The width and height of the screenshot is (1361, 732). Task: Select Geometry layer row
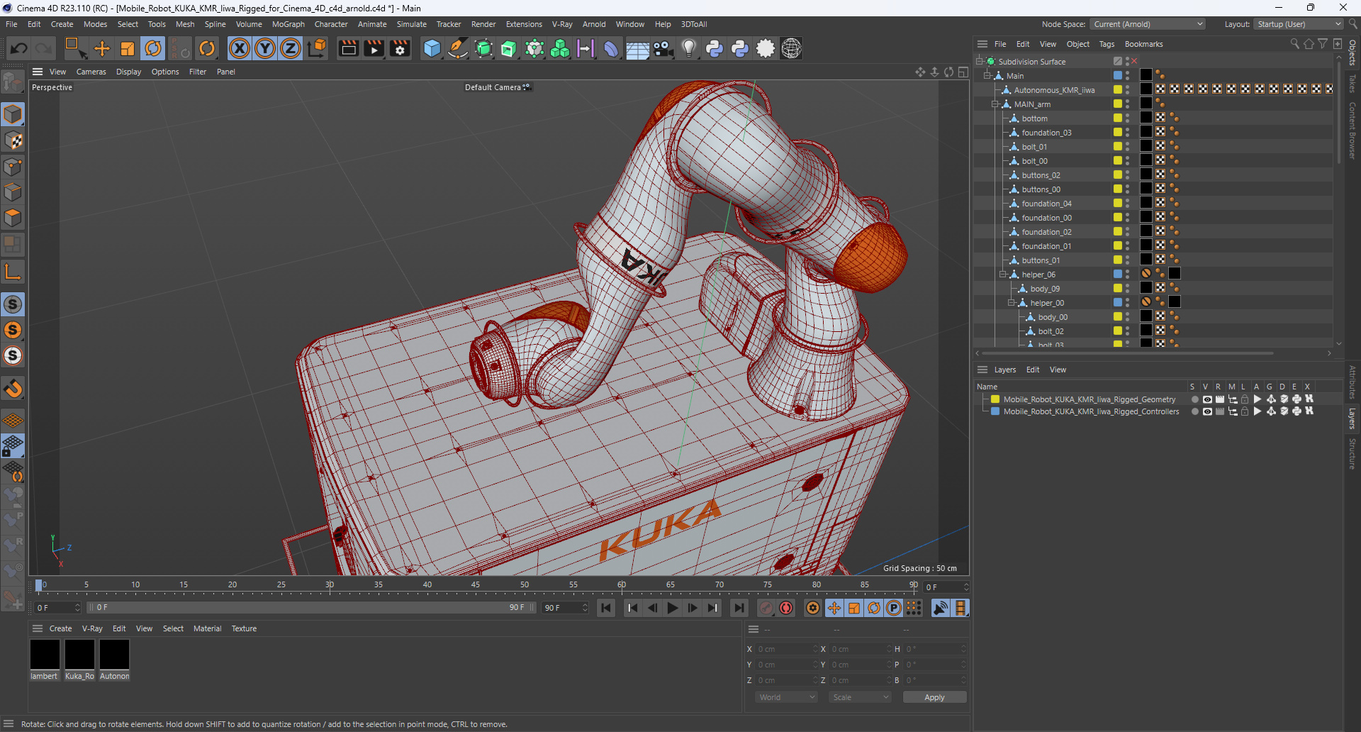click(x=1089, y=399)
